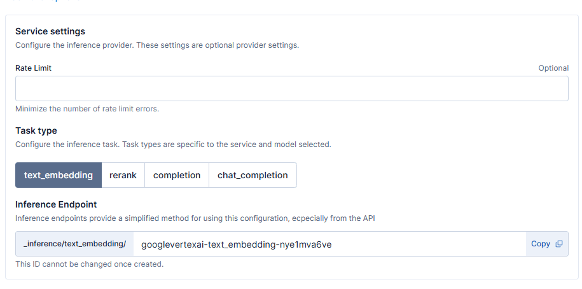Click the 'Configure the inference task' description
Image resolution: width=582 pixels, height=289 pixels.
(173, 144)
